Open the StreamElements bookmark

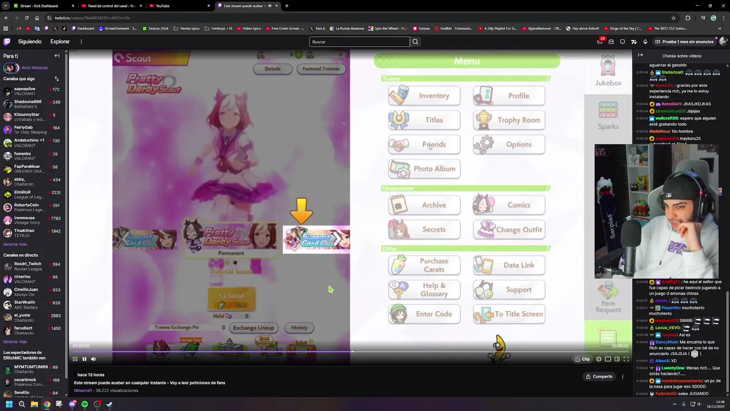[x=118, y=29]
